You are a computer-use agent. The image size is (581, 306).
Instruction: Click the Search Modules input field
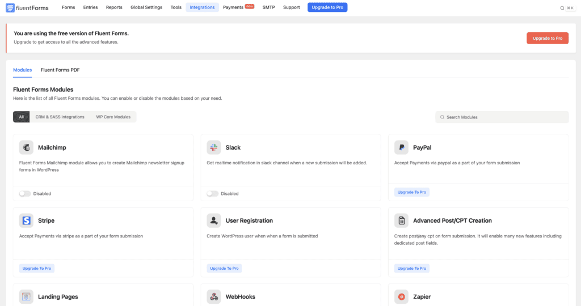[x=502, y=117]
